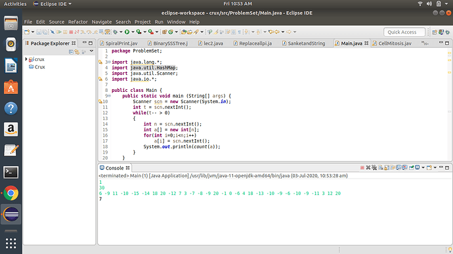This screenshot has width=453, height=254.
Task: Collapse the main method fold at line 9
Action: pyautogui.click(x=109, y=96)
